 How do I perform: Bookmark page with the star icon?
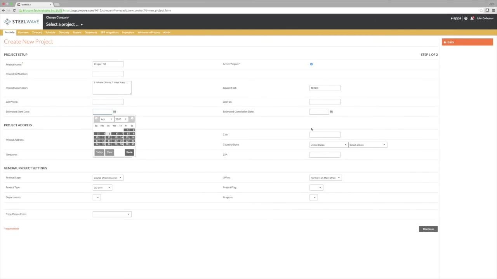[481, 10]
